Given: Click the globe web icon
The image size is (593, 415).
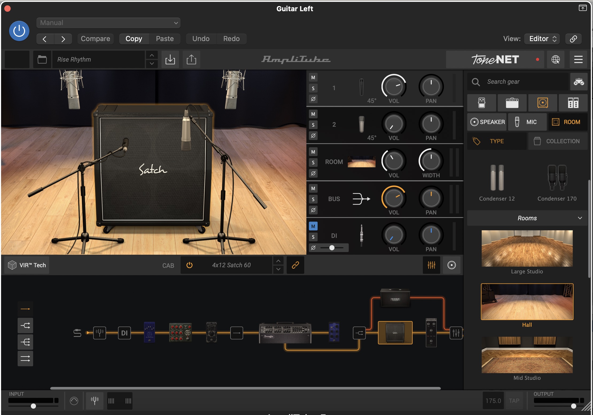Looking at the screenshot, I should [x=556, y=59].
